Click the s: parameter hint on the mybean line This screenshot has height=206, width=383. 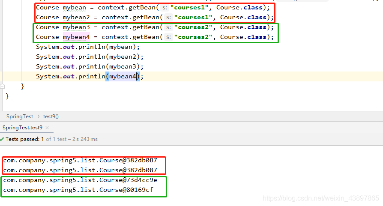point(165,8)
